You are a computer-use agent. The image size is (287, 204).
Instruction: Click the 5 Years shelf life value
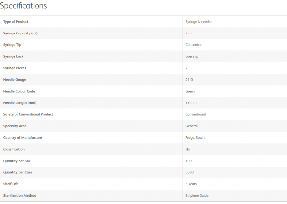click(191, 184)
